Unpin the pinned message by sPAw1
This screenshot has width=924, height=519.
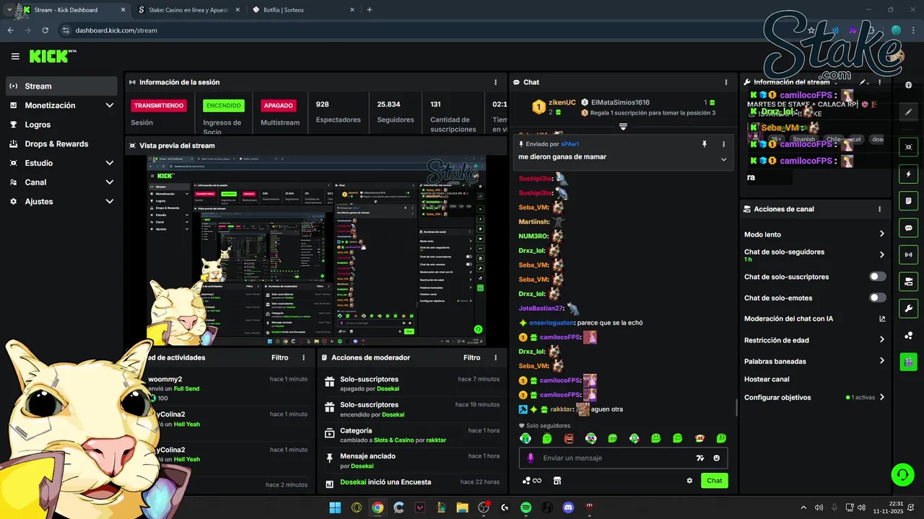click(x=705, y=144)
